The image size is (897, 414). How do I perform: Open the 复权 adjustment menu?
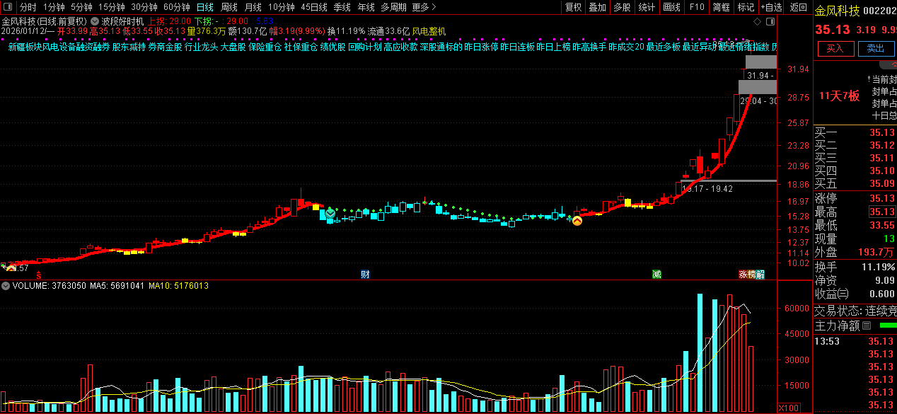(573, 7)
